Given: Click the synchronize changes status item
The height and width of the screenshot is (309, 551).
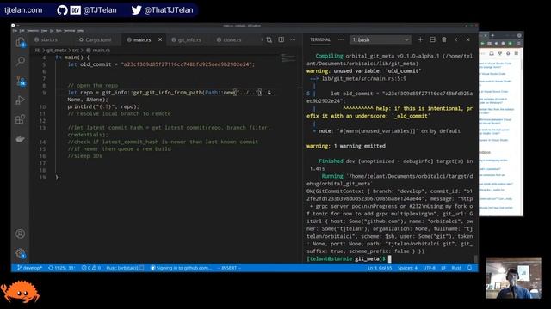Looking at the screenshot, I should pyautogui.click(x=62, y=268).
